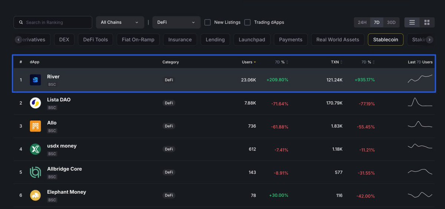
Task: Select the DeFi Tools category tab
Action: 95,40
